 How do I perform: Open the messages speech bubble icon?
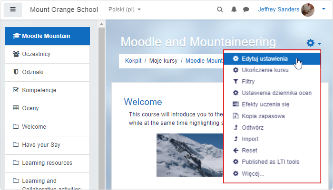pos(246,9)
